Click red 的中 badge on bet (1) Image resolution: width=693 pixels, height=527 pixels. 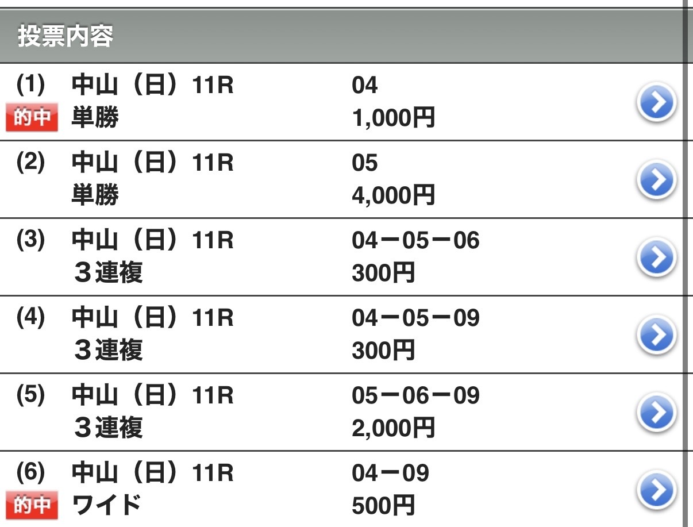click(32, 119)
